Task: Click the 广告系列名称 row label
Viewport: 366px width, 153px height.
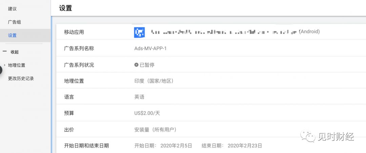Action: tap(79, 48)
